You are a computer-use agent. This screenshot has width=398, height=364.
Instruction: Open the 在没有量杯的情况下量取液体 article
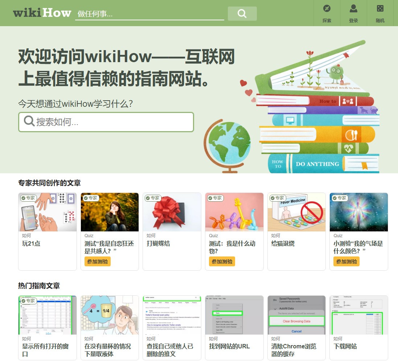tap(108, 350)
